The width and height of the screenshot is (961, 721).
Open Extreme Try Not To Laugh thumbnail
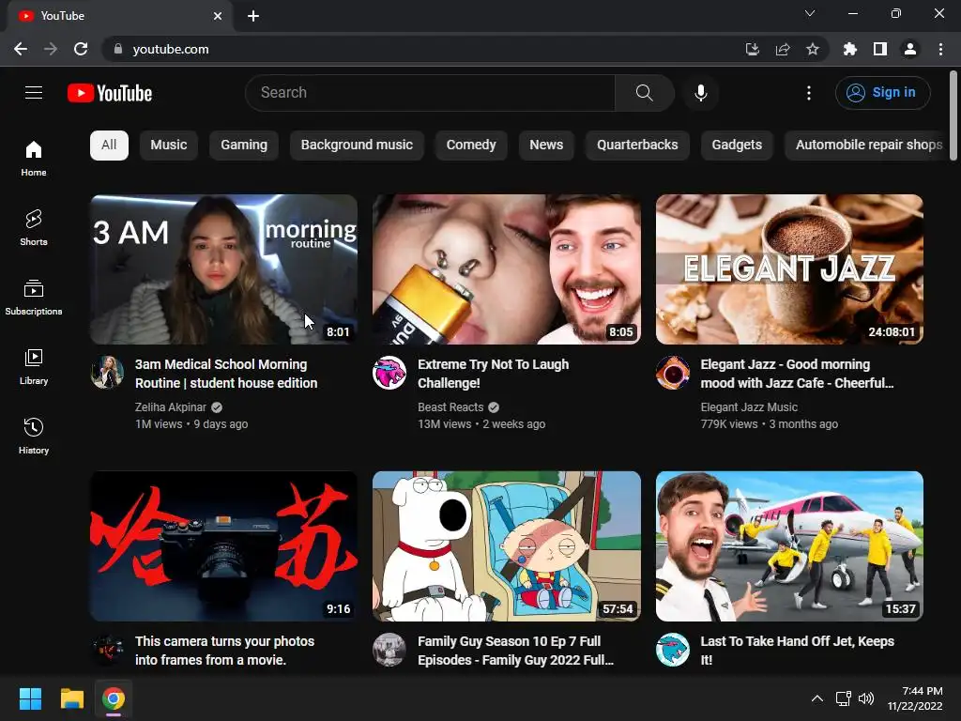(x=507, y=269)
